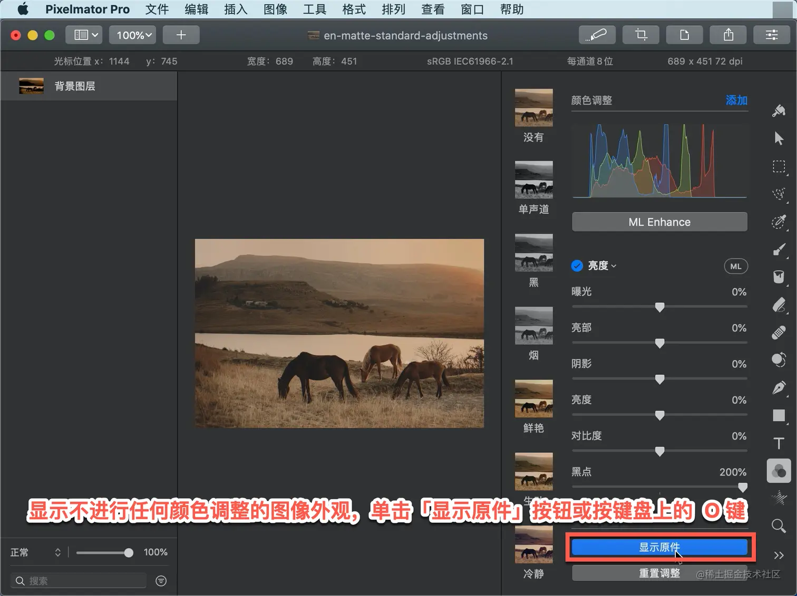Image resolution: width=797 pixels, height=596 pixels.
Task: Select the Type text tool
Action: pos(779,443)
